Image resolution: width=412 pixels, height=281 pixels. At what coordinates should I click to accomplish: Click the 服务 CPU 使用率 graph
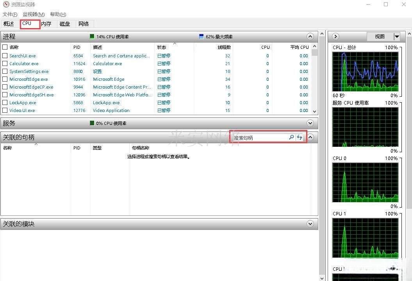click(x=365, y=127)
